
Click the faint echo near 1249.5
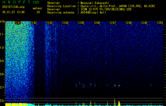151,85
